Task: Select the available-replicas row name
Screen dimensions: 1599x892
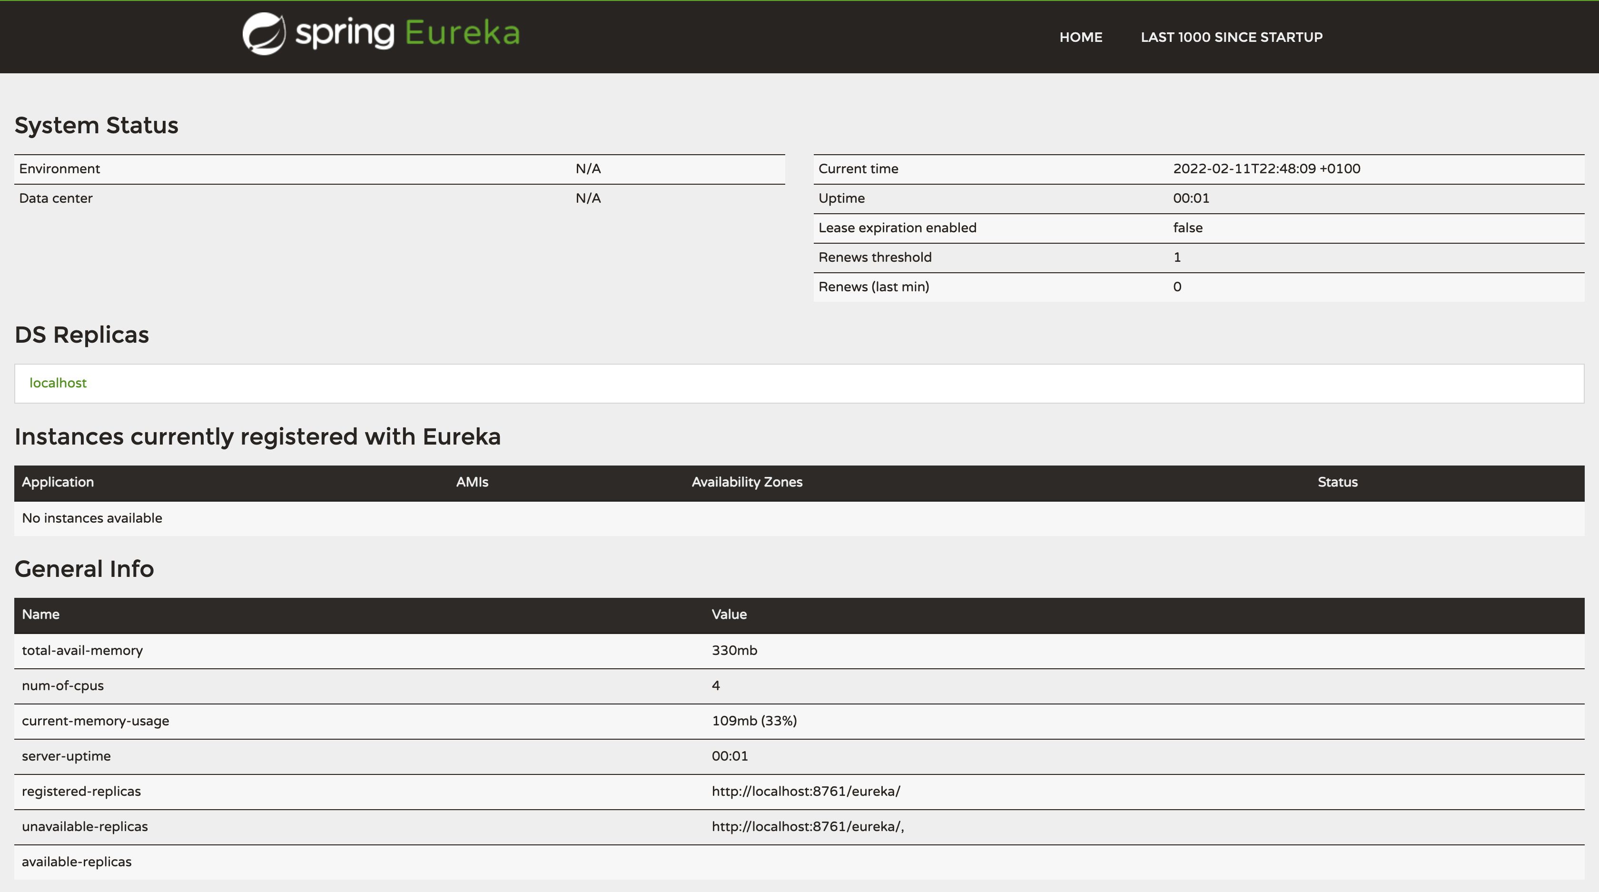Action: coord(76,863)
